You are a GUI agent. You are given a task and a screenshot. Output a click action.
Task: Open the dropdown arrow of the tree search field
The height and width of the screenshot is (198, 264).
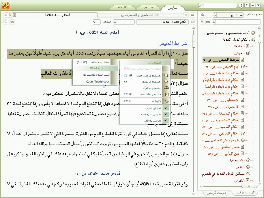(214, 22)
